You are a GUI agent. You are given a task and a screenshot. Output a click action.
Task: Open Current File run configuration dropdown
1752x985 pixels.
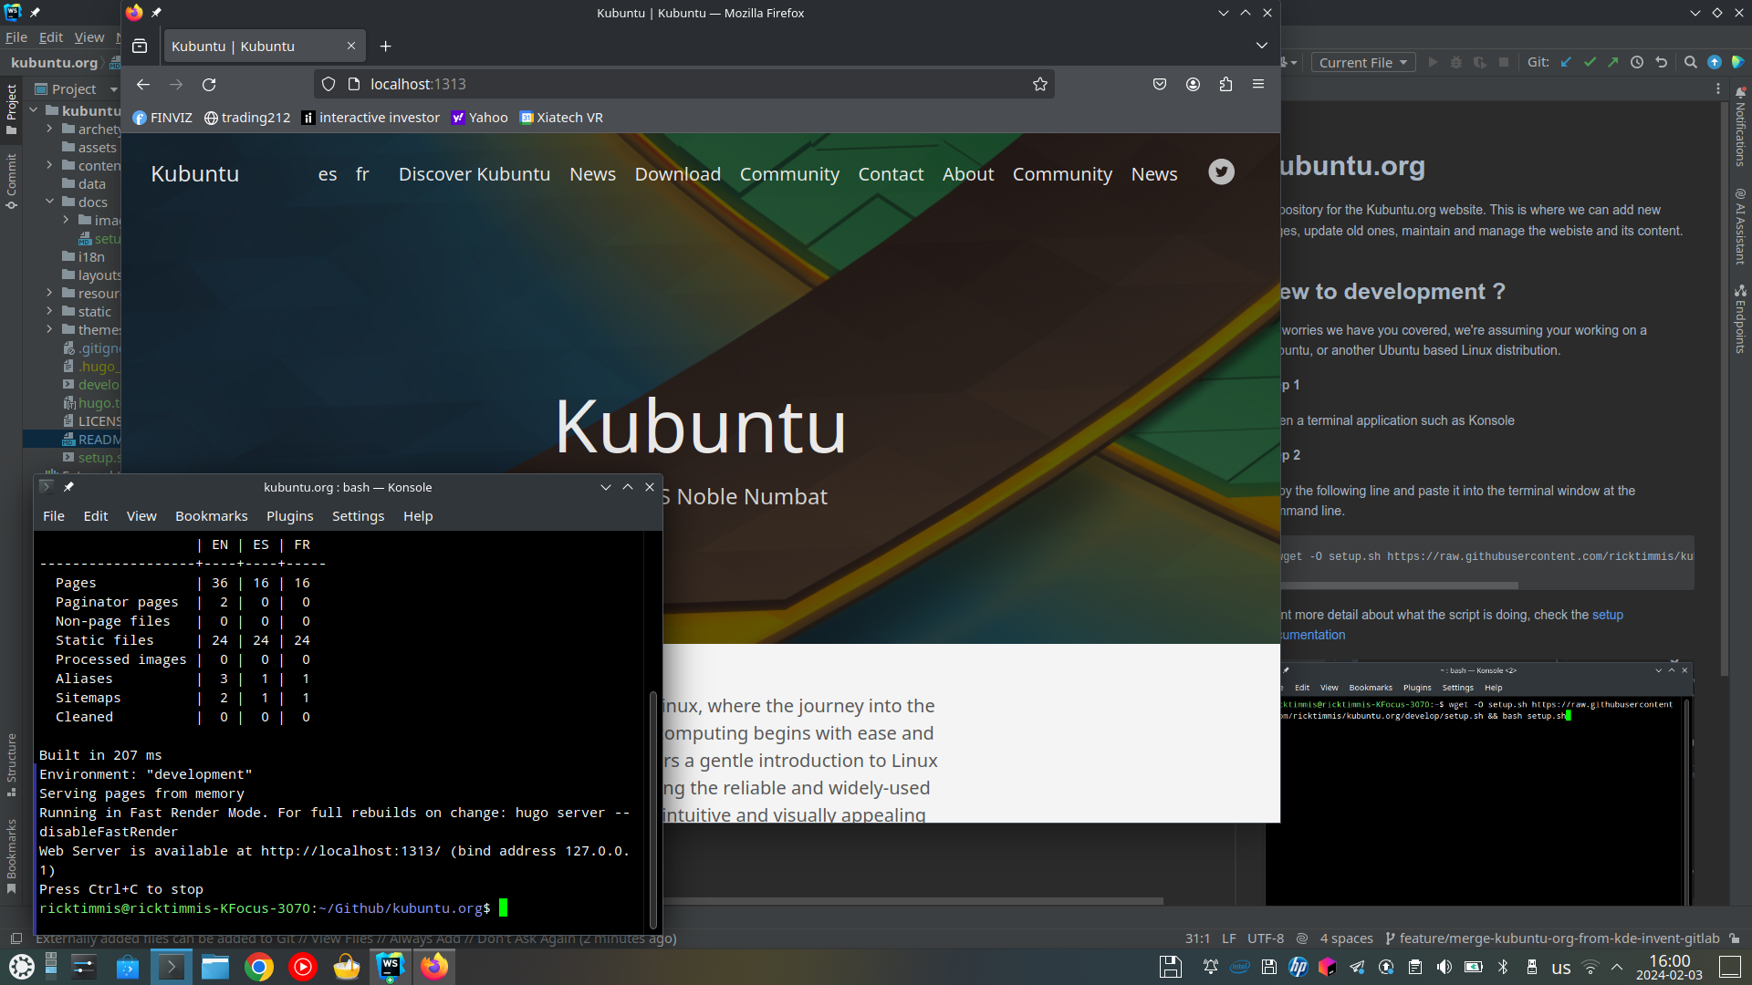(x=1363, y=62)
